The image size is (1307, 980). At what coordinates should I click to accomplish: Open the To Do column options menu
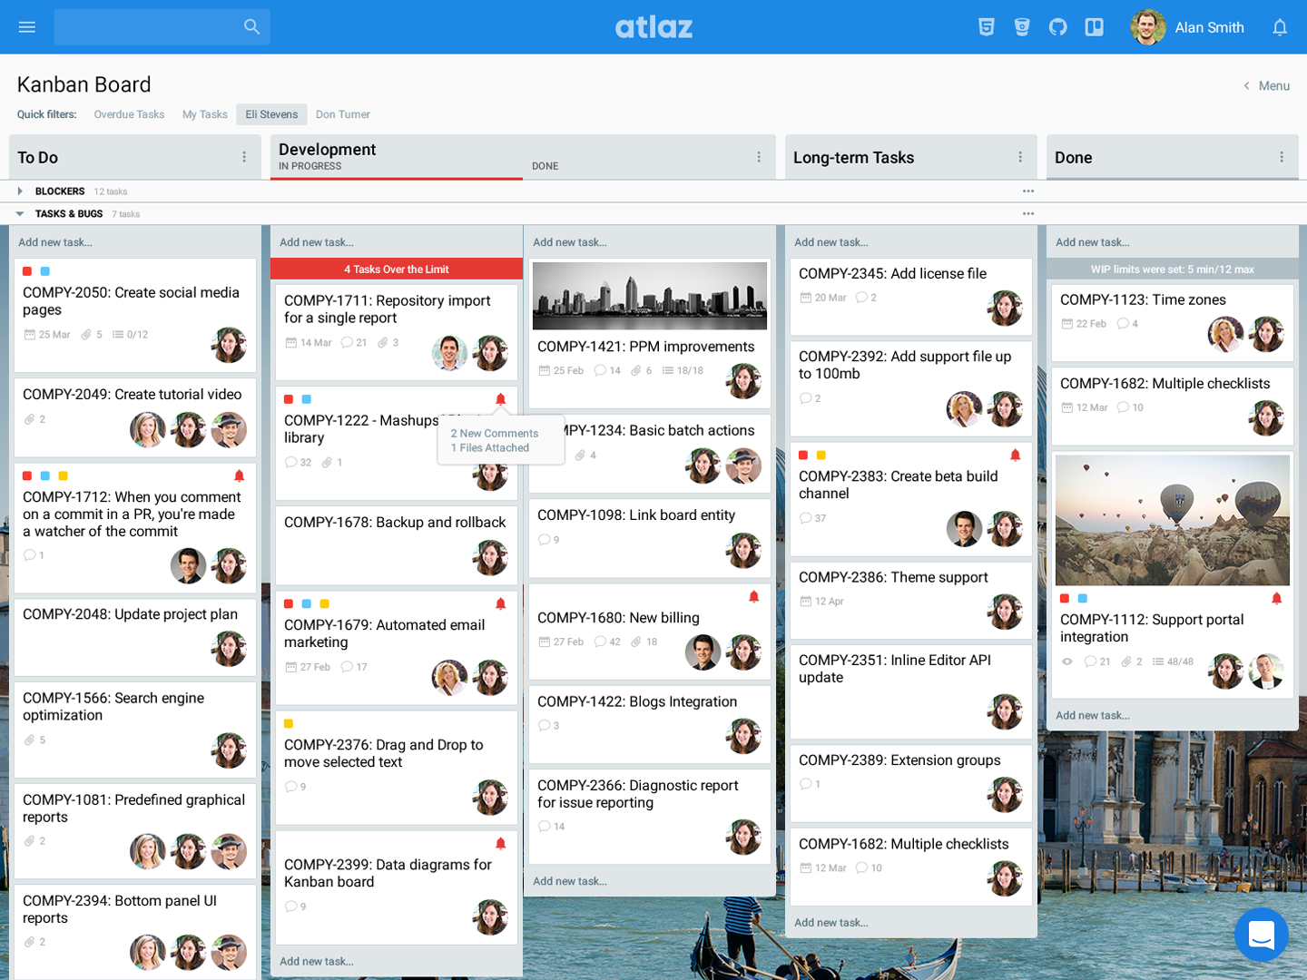(244, 157)
